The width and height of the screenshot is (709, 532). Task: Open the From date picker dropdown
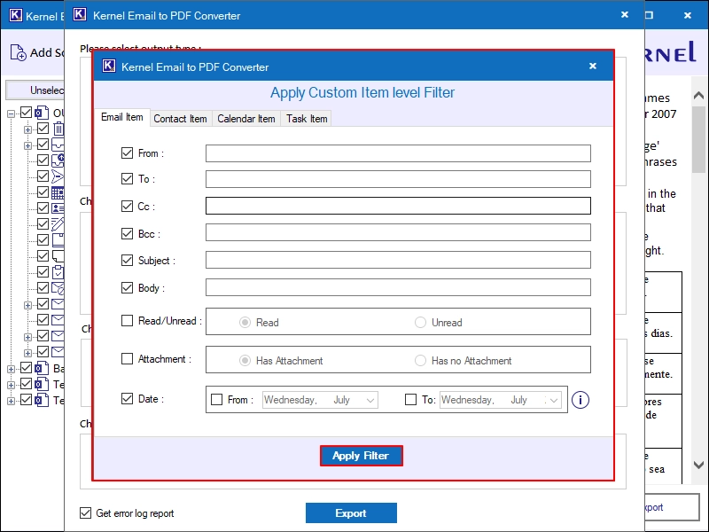point(370,400)
